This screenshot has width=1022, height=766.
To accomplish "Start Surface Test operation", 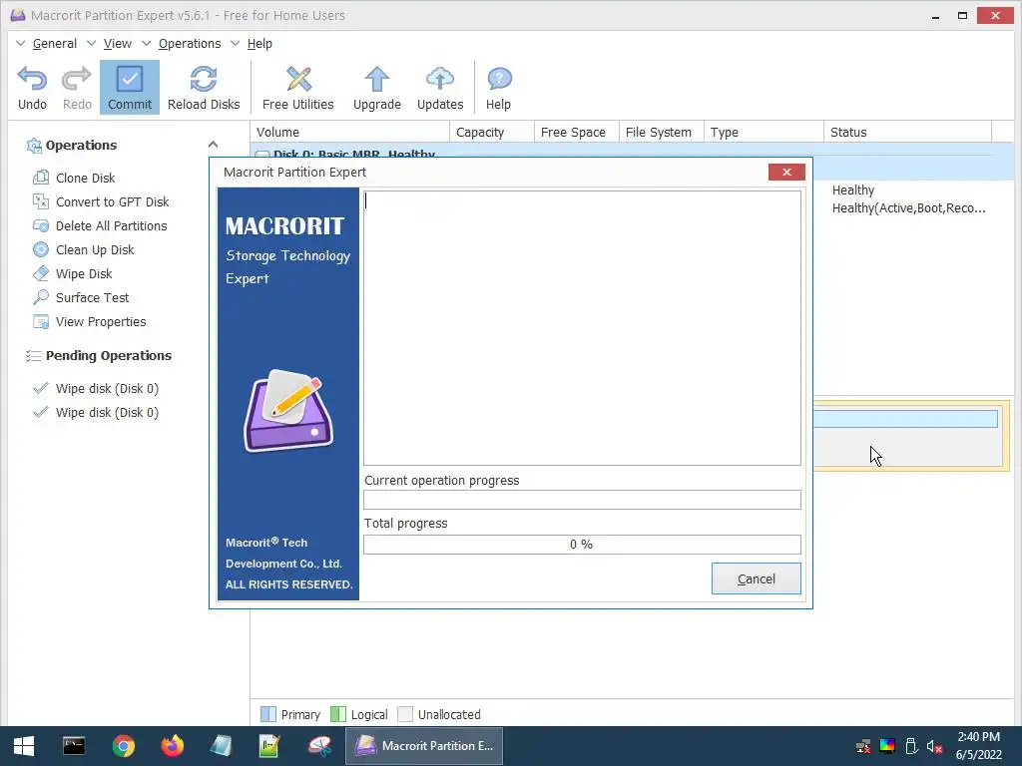I will [x=92, y=297].
